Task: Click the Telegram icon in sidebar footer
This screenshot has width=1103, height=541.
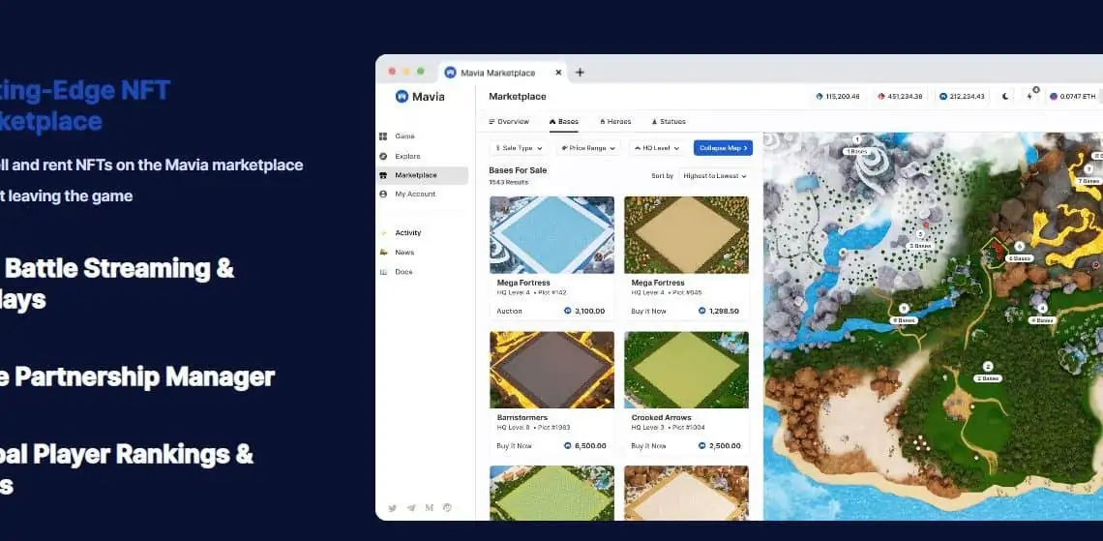Action: (x=411, y=508)
